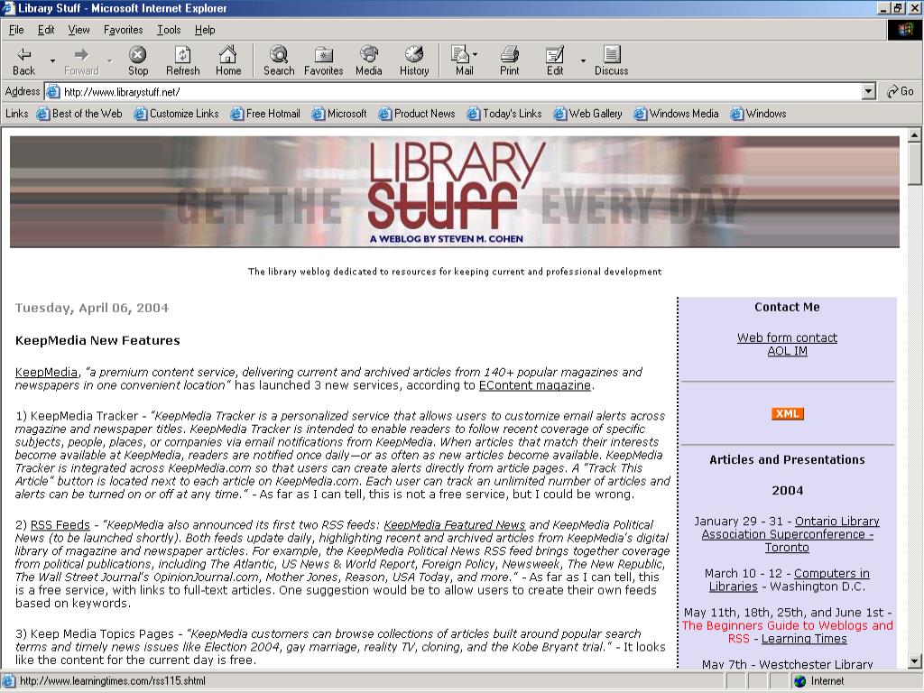Click the page icon in address bar

pyautogui.click(x=53, y=91)
